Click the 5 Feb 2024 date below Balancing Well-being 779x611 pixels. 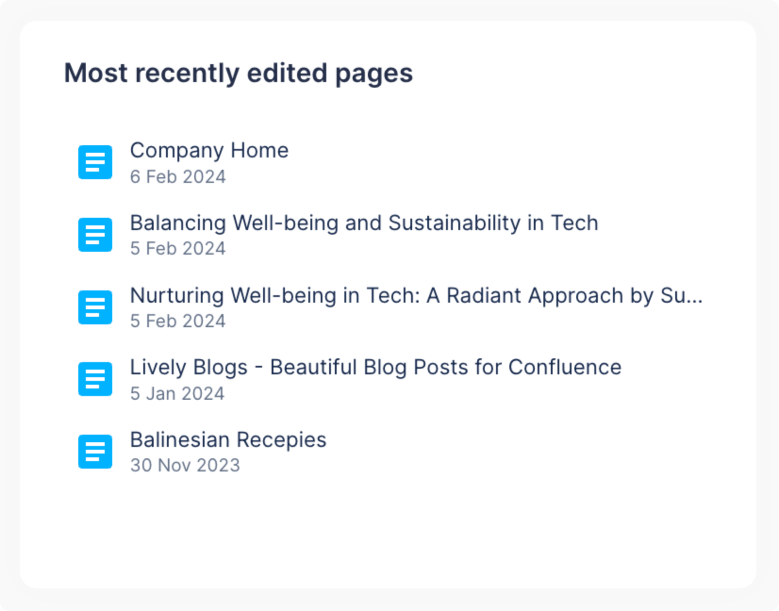(178, 248)
